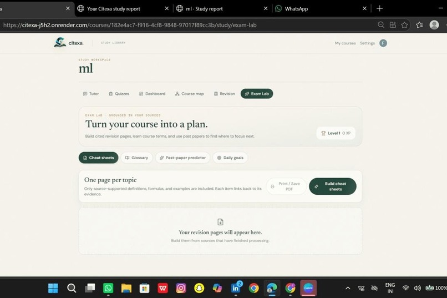Image resolution: width=447 pixels, height=298 pixels.
Task: Show the Daily goals section
Action: click(230, 158)
